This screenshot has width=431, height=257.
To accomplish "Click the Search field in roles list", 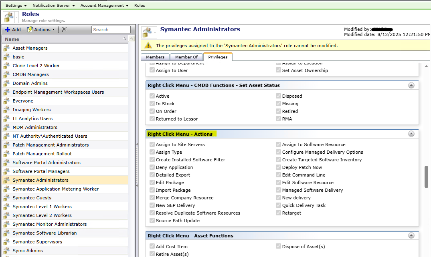I will tap(111, 30).
